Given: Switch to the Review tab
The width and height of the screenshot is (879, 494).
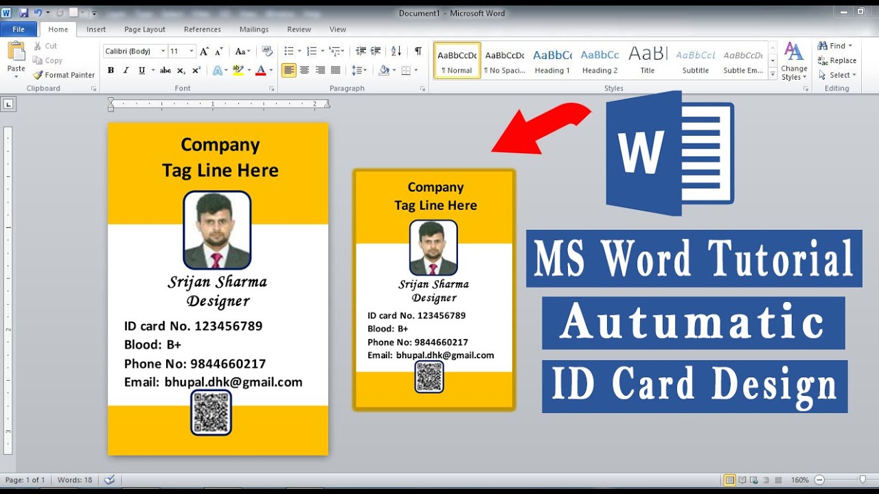Looking at the screenshot, I should coord(299,30).
